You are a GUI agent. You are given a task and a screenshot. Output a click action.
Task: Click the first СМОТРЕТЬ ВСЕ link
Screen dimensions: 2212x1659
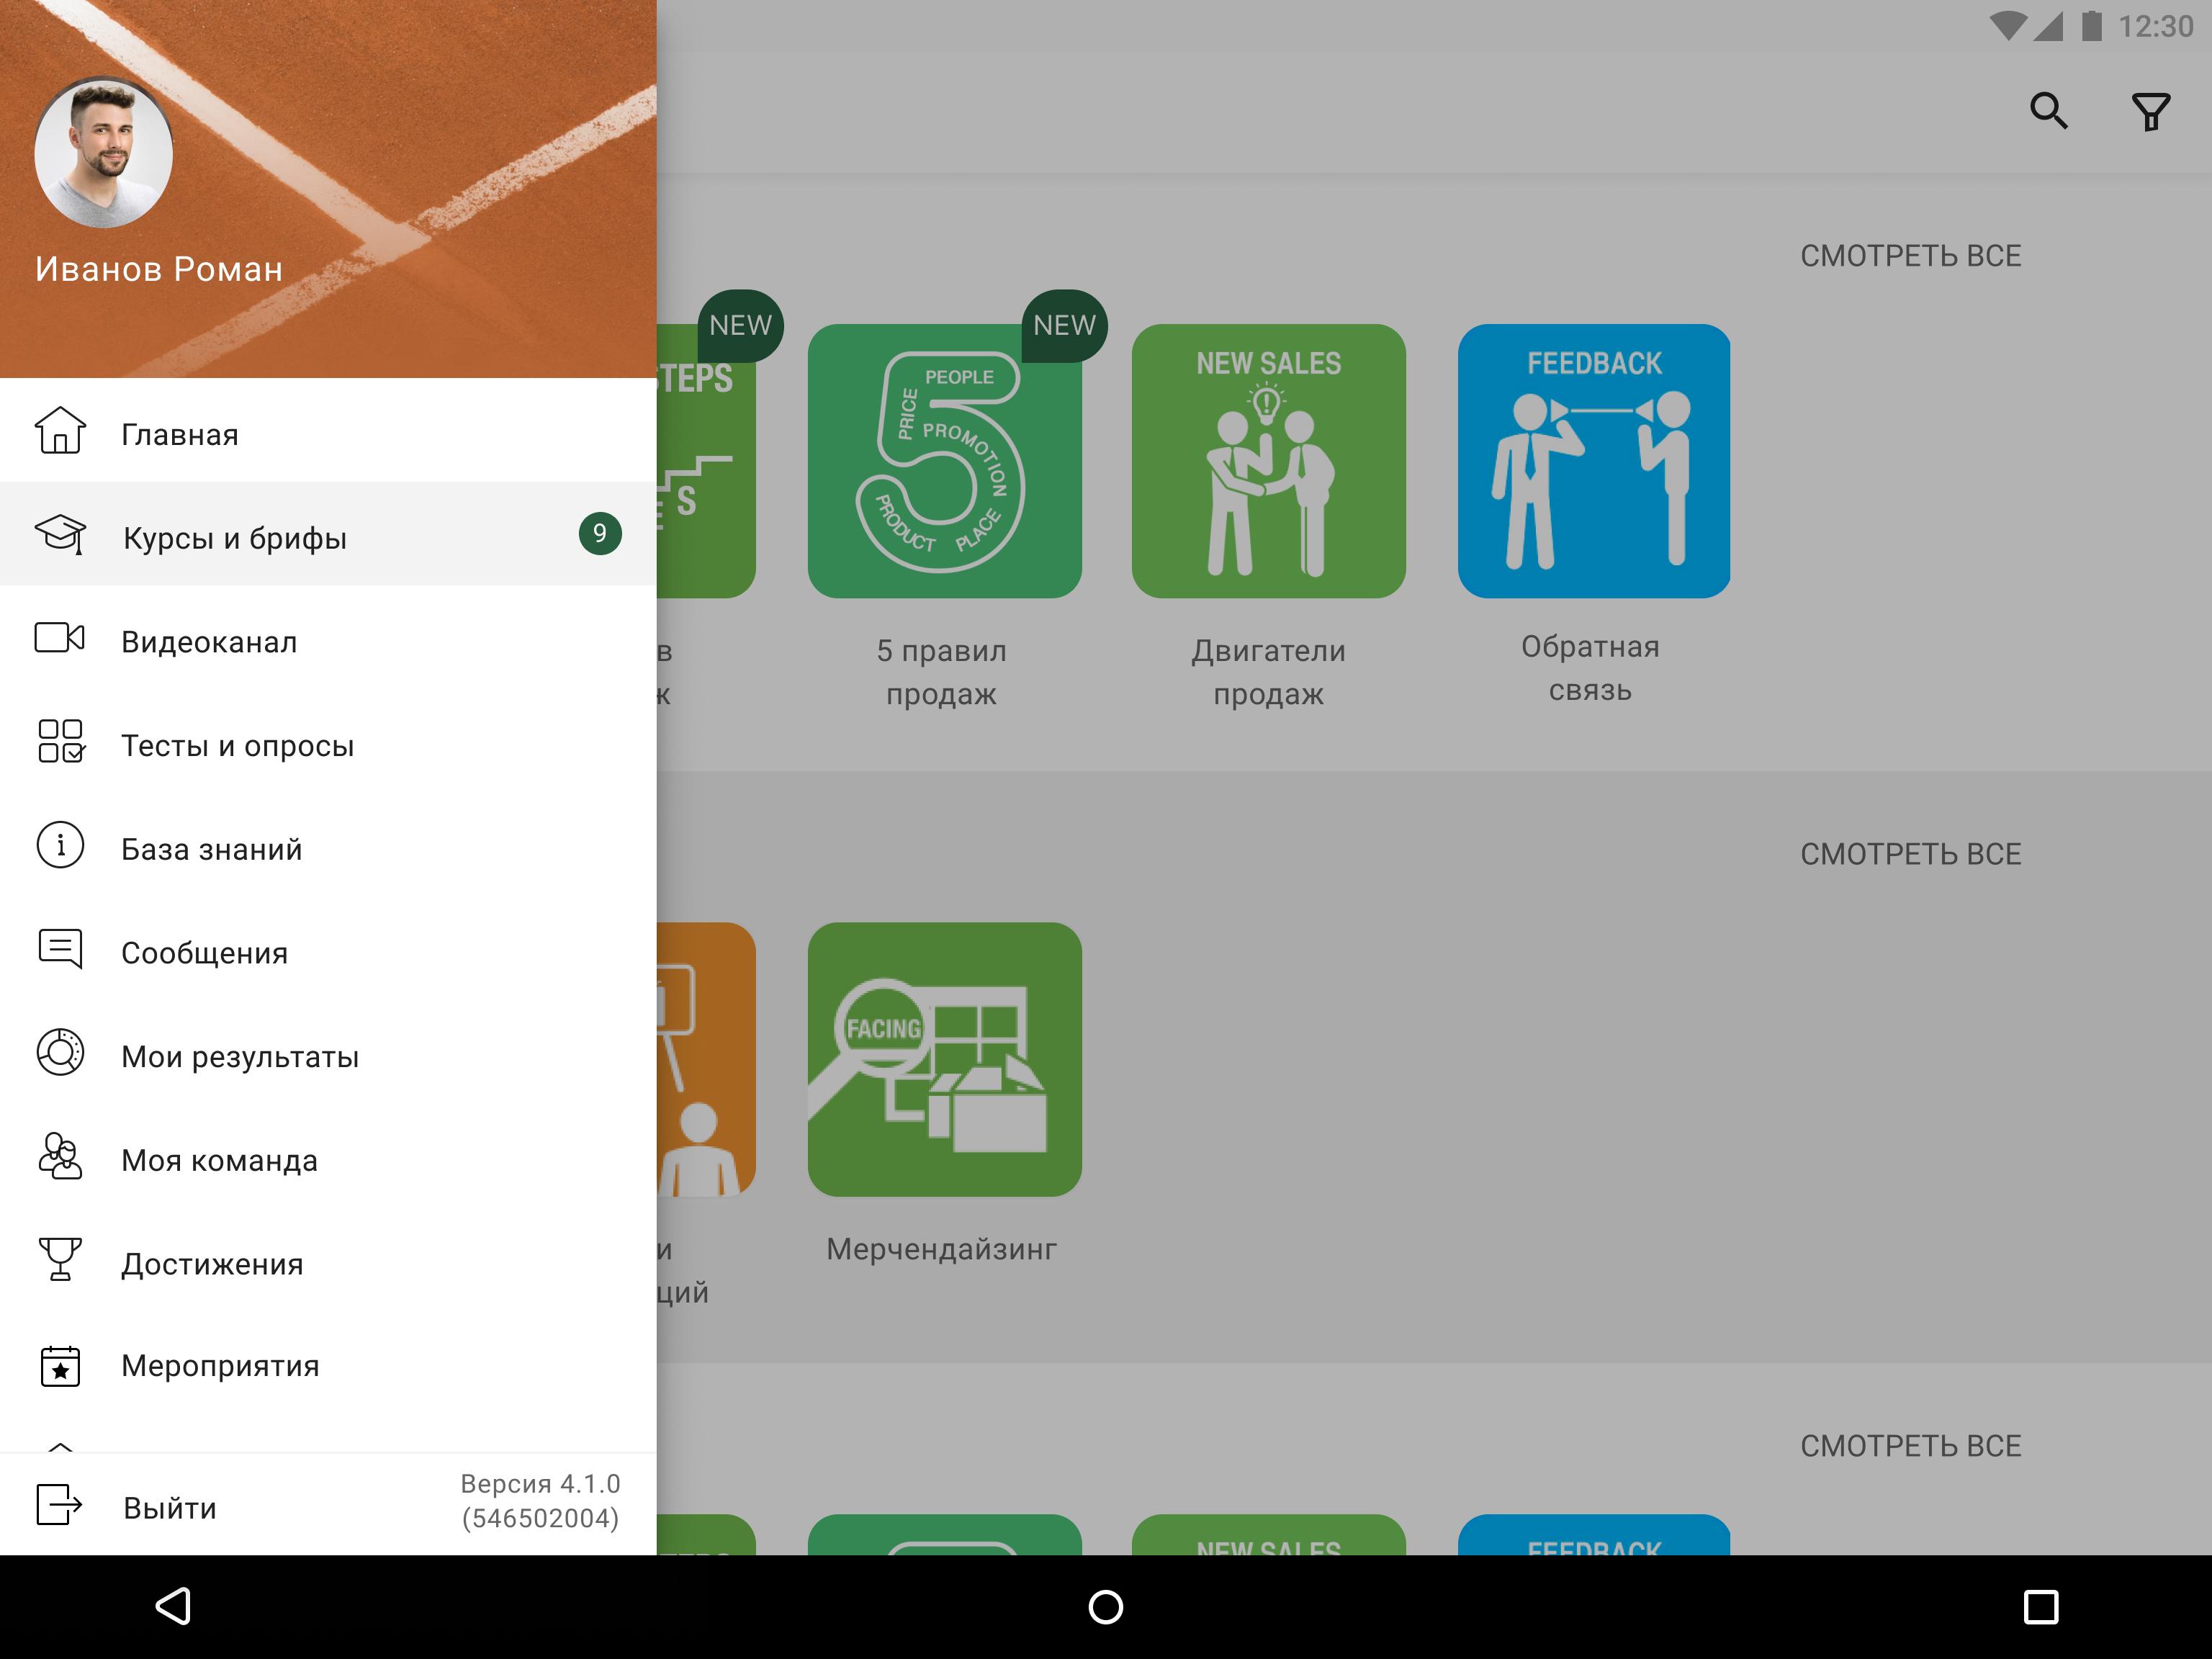tap(1910, 256)
